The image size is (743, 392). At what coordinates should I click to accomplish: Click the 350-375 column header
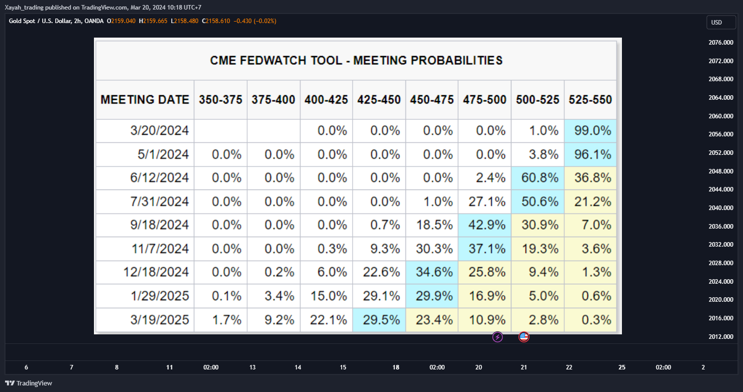[x=221, y=100]
